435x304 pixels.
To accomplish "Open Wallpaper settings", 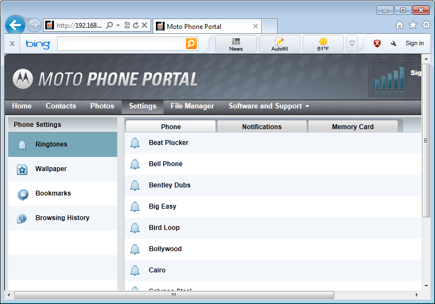I will pyautogui.click(x=63, y=169).
